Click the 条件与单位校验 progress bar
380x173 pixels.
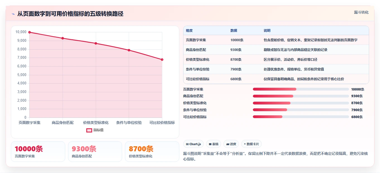coord(301,110)
